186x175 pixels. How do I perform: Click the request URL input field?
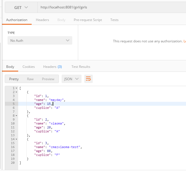coord(112,8)
